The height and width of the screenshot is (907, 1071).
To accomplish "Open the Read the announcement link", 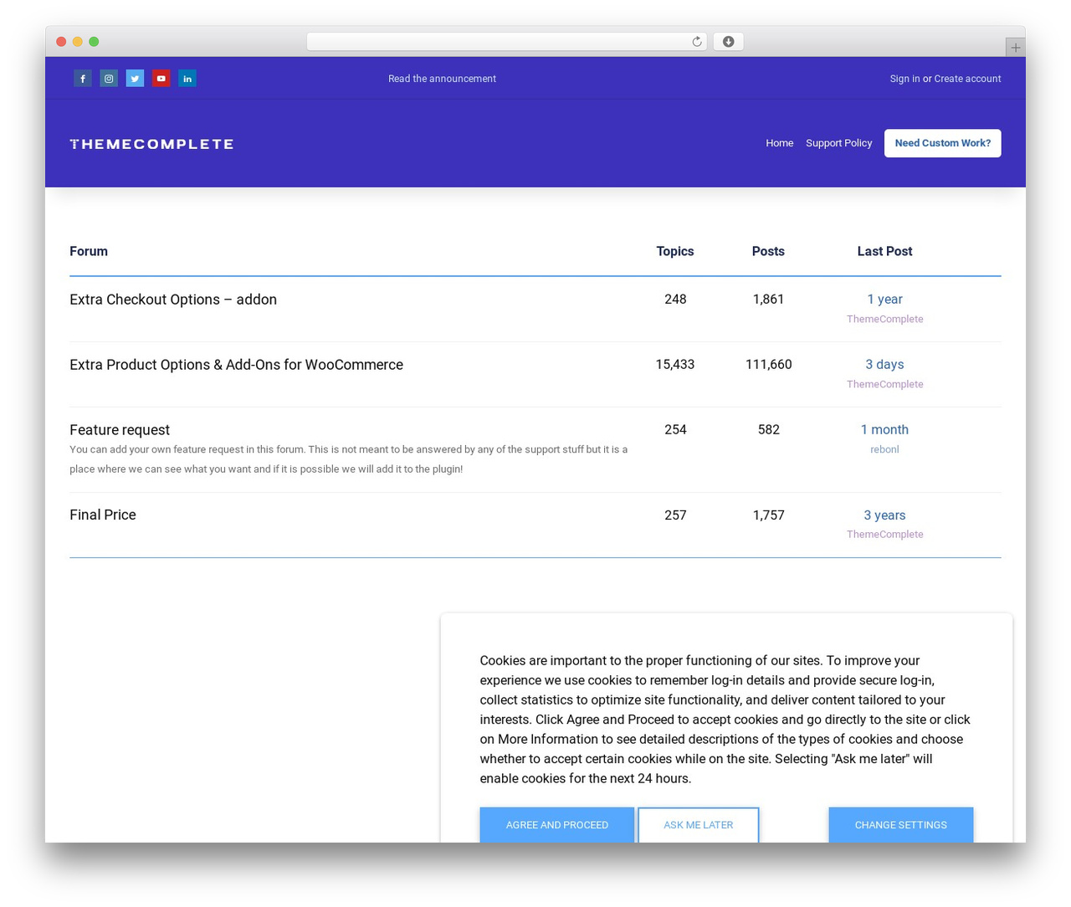I will click(442, 79).
